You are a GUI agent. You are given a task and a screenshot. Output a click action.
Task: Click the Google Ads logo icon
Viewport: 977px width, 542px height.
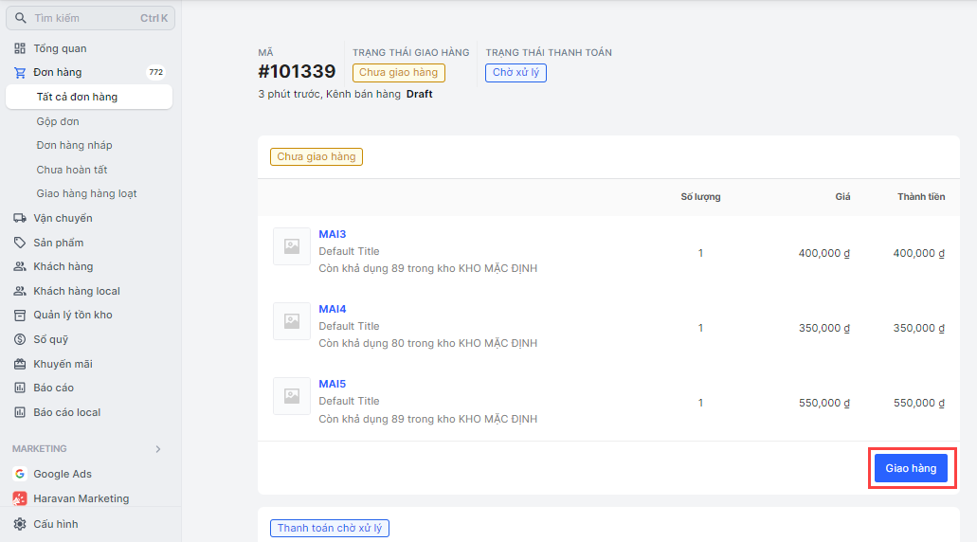[20, 474]
